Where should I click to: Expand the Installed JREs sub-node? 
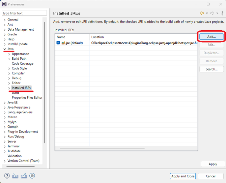click(9, 88)
